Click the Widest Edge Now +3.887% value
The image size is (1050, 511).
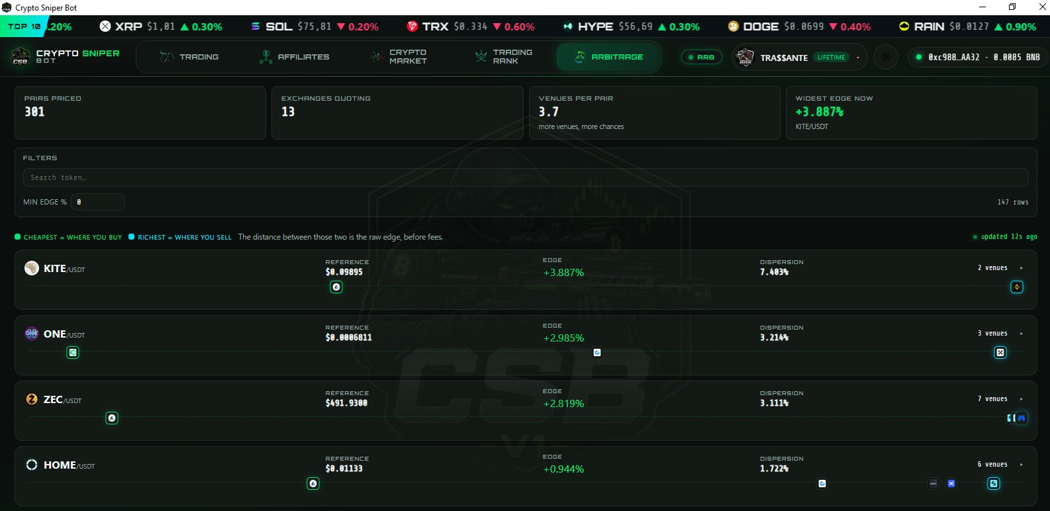coord(820,112)
